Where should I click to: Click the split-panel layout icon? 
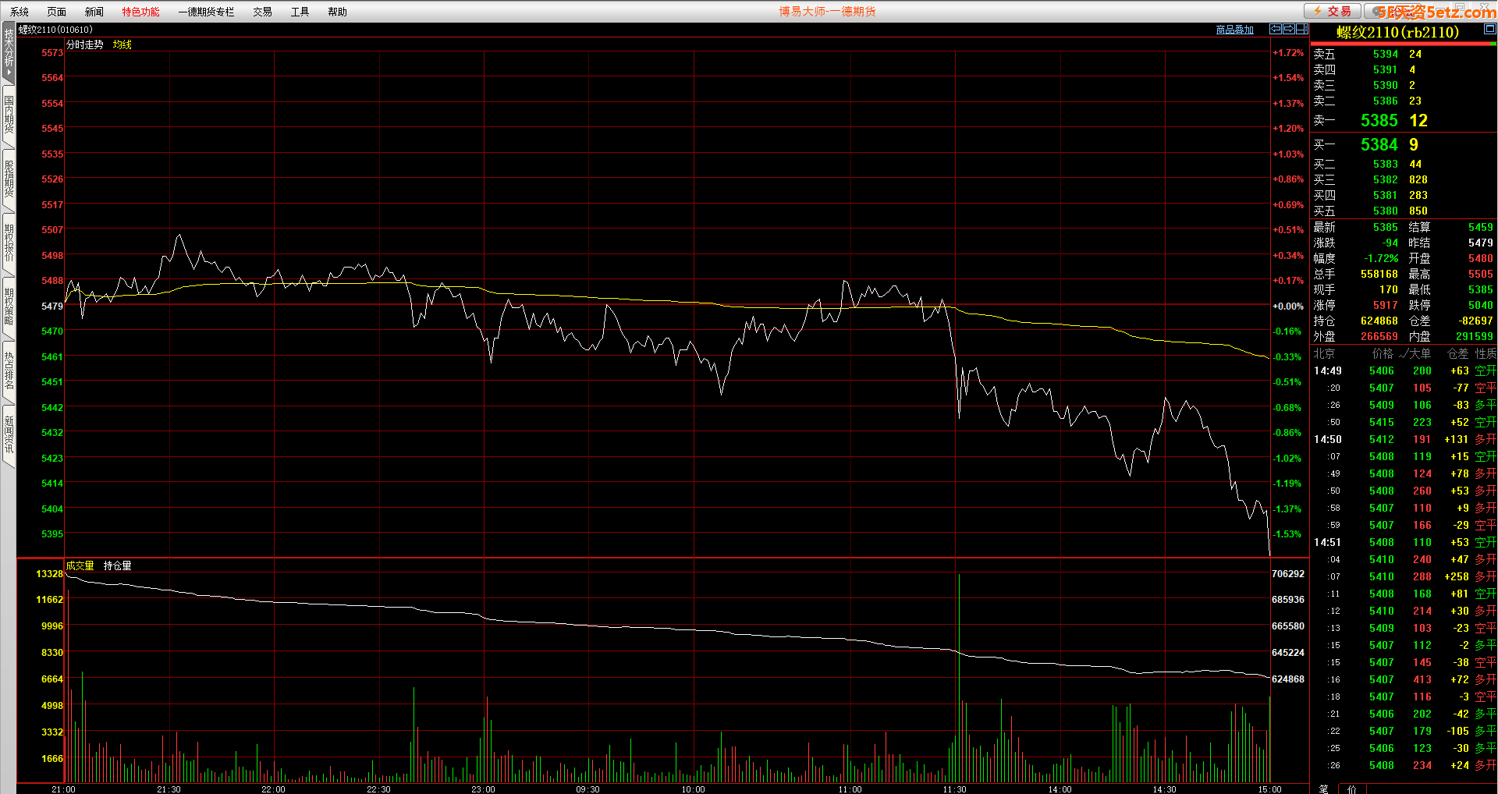[x=1302, y=29]
